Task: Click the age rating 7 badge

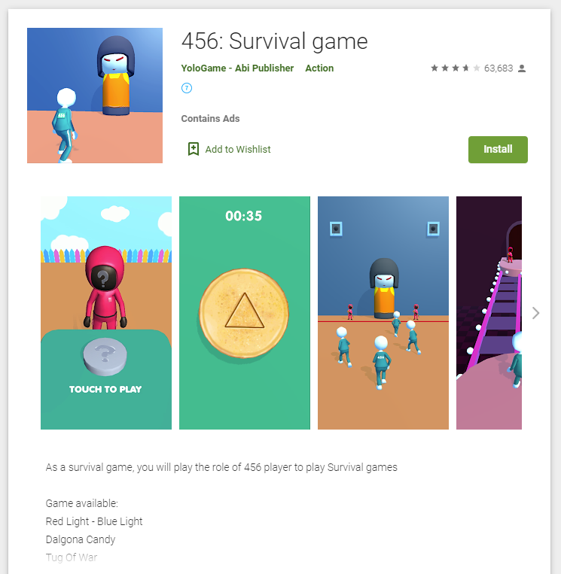Action: 187,88
